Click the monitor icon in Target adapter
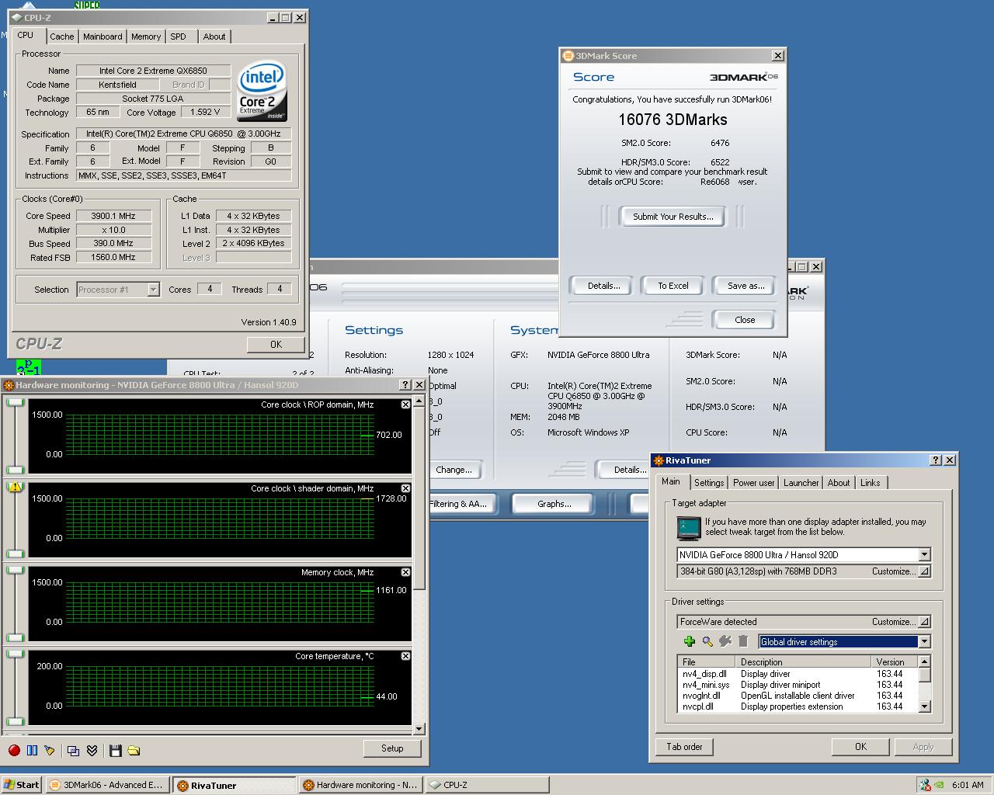The width and height of the screenshot is (994, 795). click(x=689, y=528)
